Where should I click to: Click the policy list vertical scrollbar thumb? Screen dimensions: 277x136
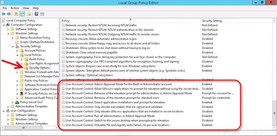(275, 113)
